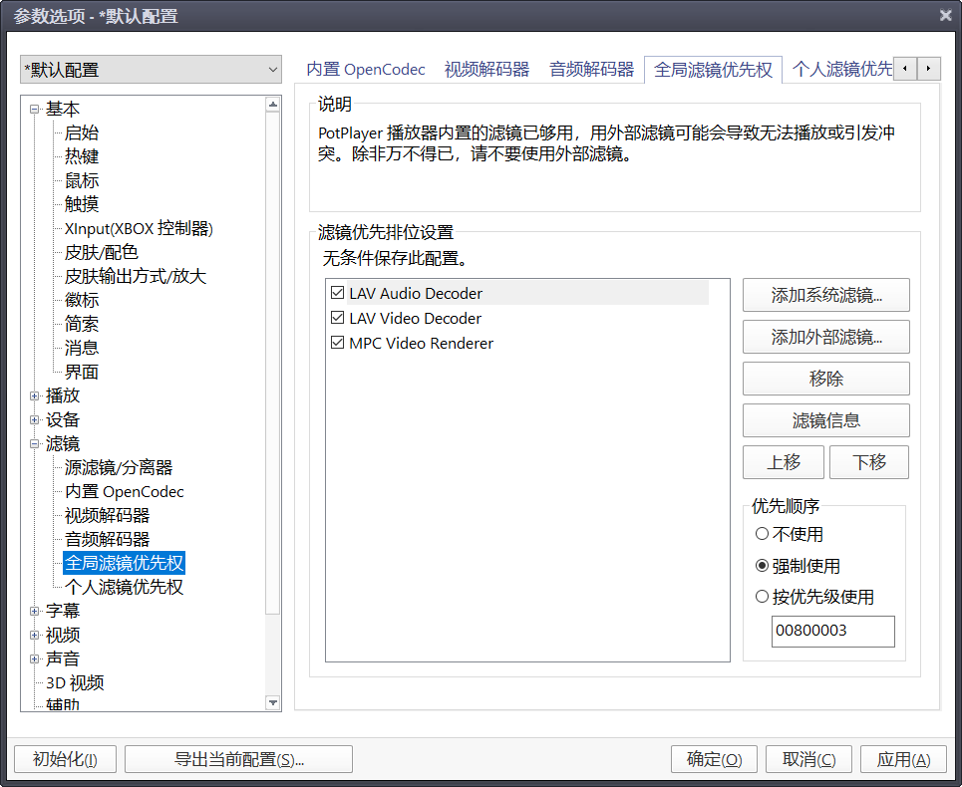Open the 默认配置 profile dropdown
The image size is (962, 787).
[152, 70]
